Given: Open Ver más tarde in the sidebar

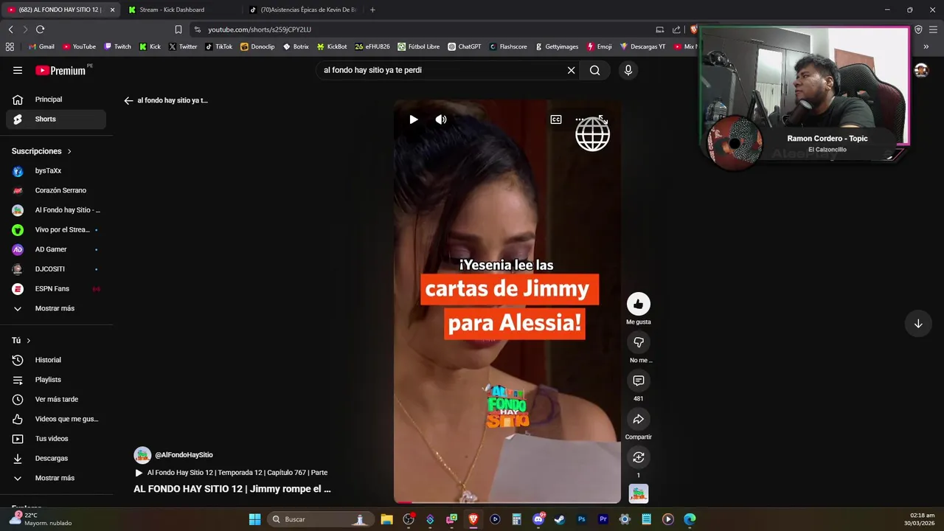Looking at the screenshot, I should click(56, 399).
